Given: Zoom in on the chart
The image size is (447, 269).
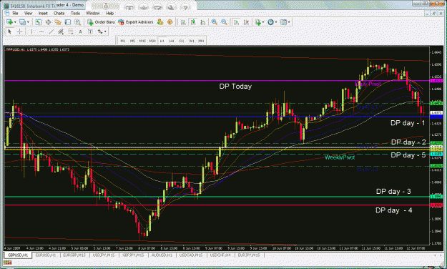Looking at the screenshot, I should point(215,22).
